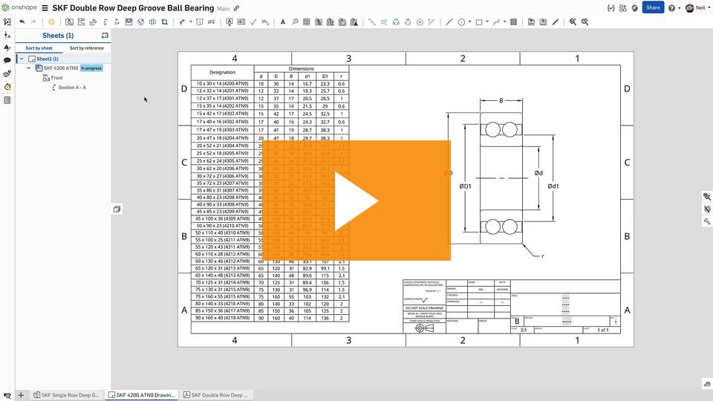
Task: Click the orange Update drawing icon
Action: click(x=51, y=22)
